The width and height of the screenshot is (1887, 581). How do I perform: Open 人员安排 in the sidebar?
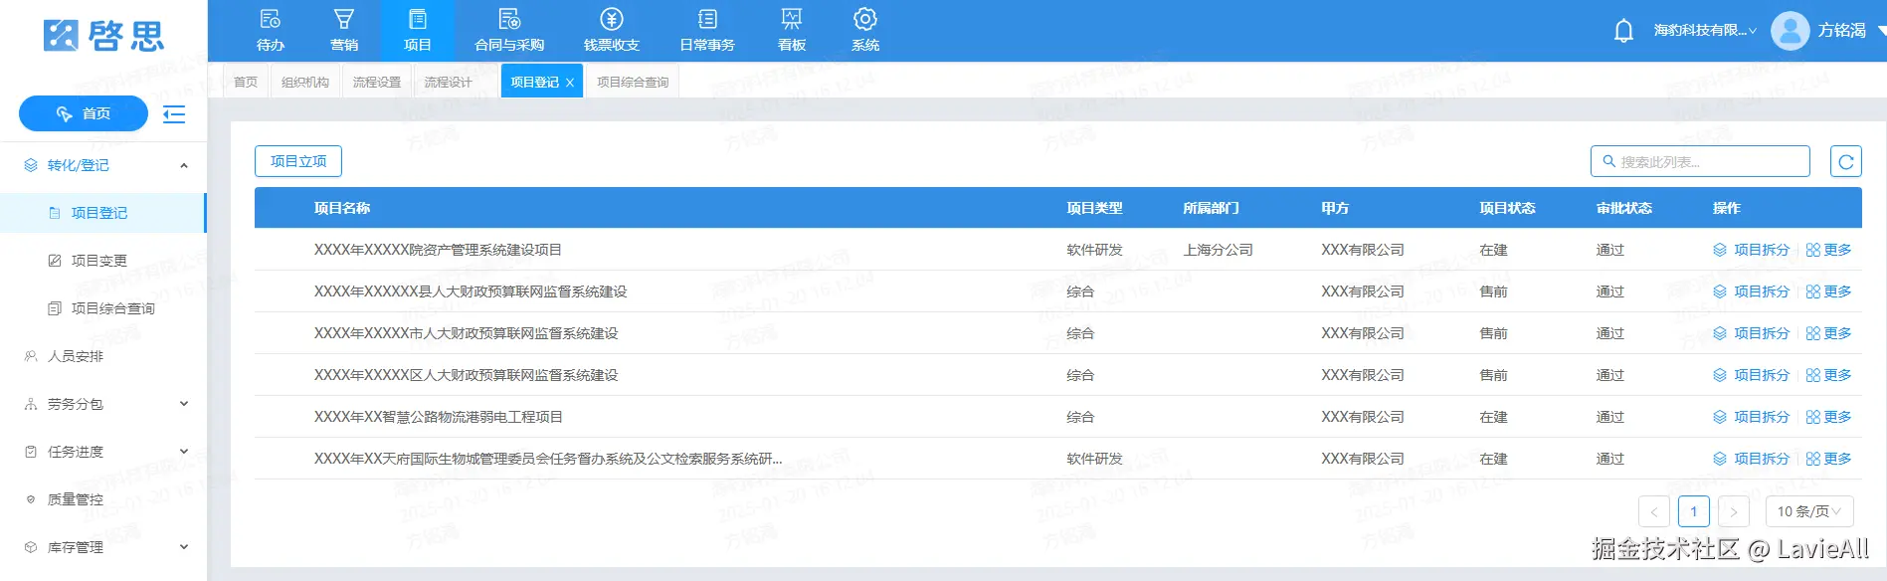[103, 356]
